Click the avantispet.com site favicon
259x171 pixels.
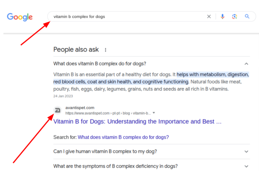[x=58, y=110]
